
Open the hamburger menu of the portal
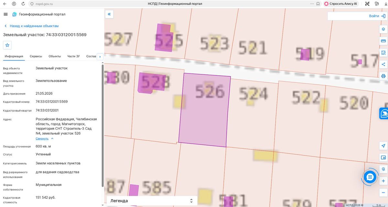pyautogui.click(x=5, y=14)
